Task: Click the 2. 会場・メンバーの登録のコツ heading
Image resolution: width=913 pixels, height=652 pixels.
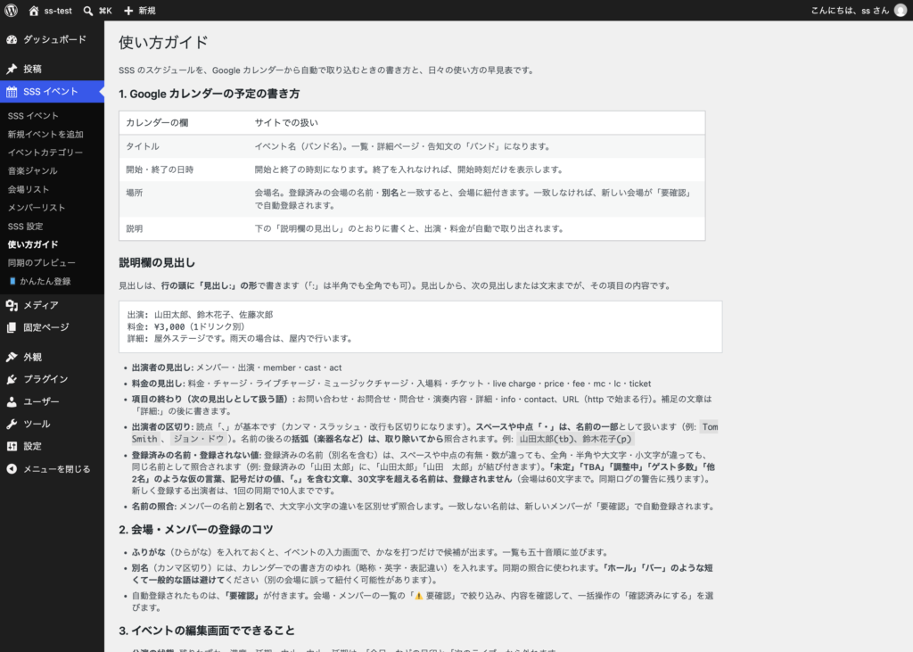Action: point(195,530)
